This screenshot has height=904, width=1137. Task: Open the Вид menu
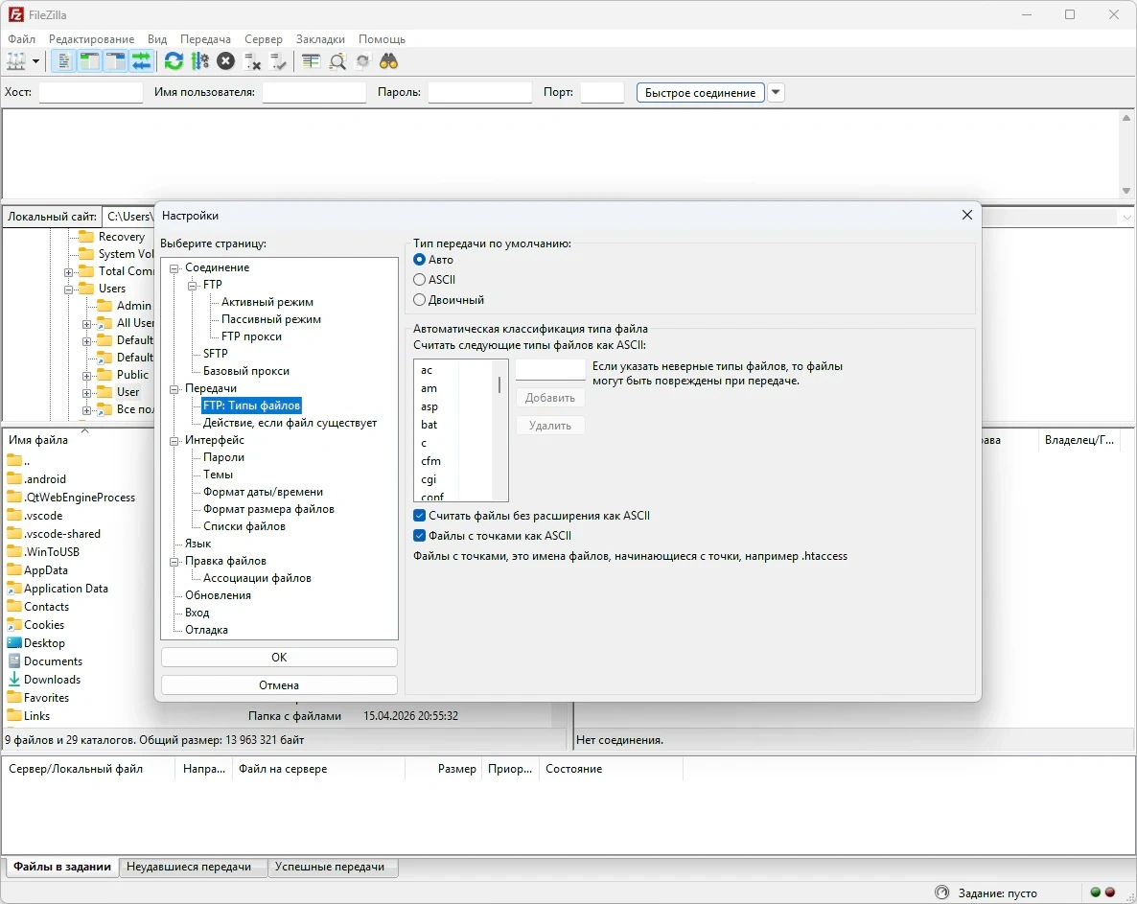coord(157,39)
